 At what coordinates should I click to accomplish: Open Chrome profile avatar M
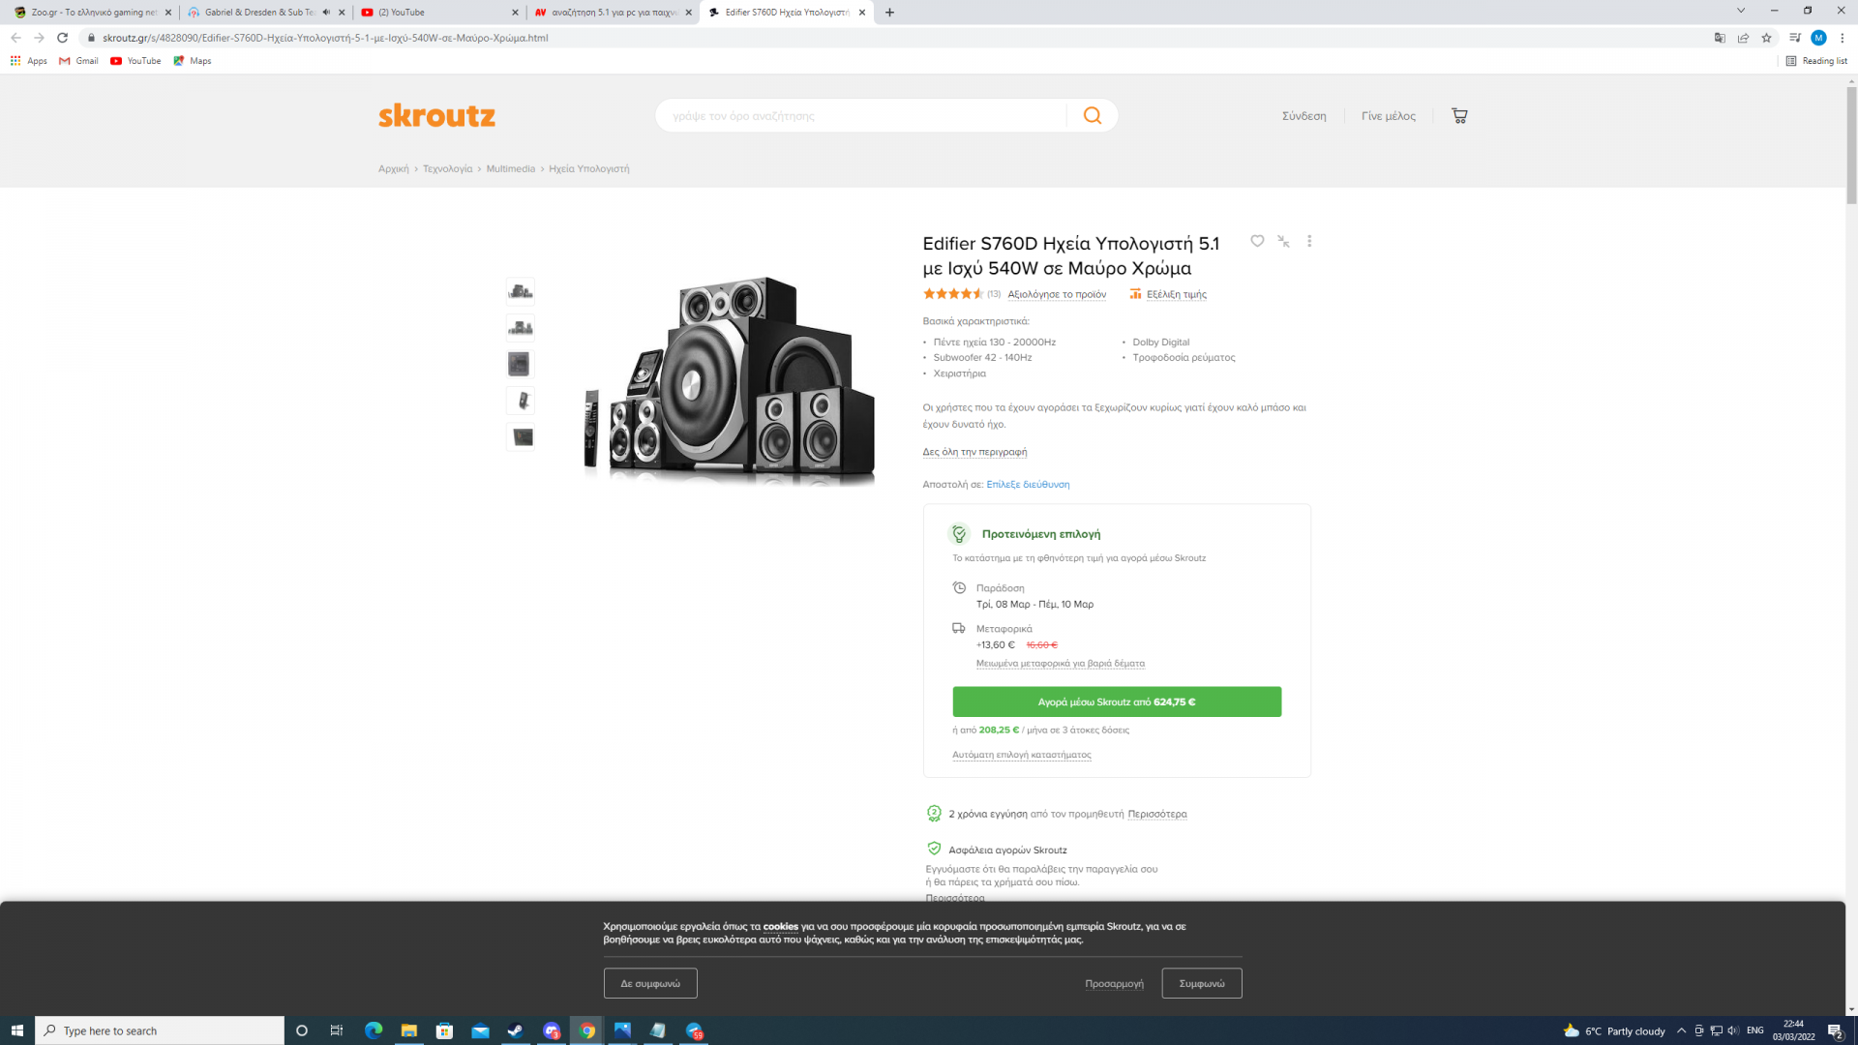coord(1818,38)
